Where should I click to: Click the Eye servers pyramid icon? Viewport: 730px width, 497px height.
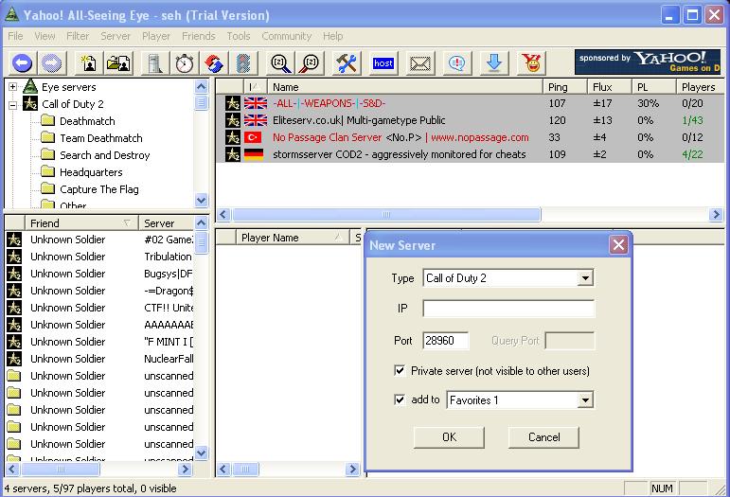coord(30,86)
